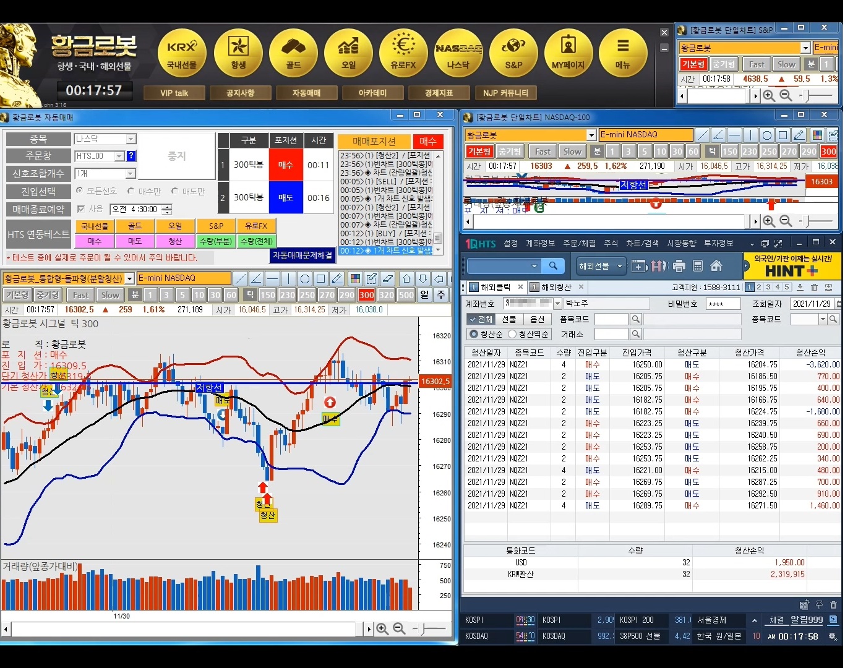
Task: Open the 주문/체결 menu
Action: pyautogui.click(x=579, y=243)
